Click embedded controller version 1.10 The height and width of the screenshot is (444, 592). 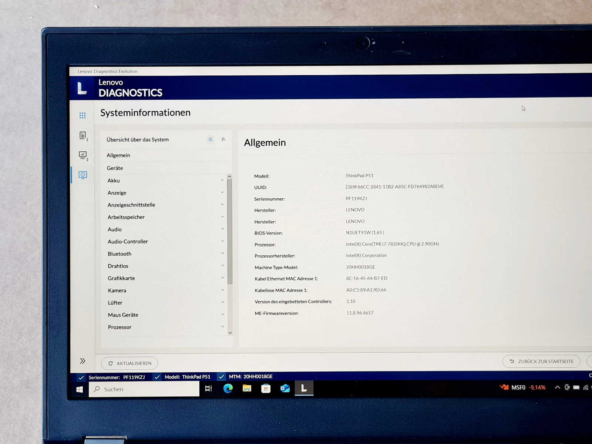(x=351, y=301)
